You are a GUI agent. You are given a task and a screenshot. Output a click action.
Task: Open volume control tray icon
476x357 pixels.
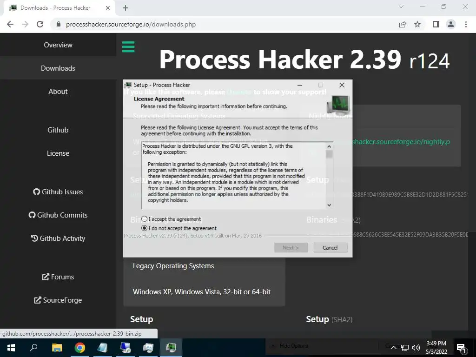pyautogui.click(x=416, y=348)
